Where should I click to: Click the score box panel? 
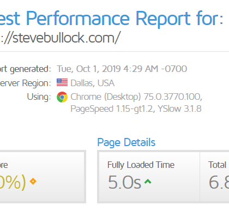tap(42, 177)
